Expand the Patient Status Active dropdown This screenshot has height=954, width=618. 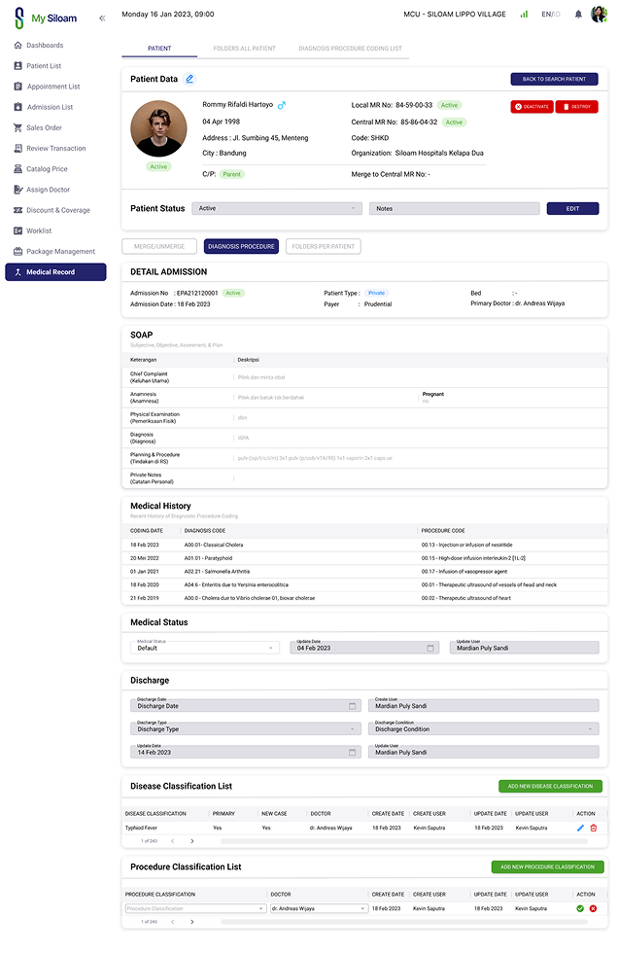pyautogui.click(x=276, y=208)
